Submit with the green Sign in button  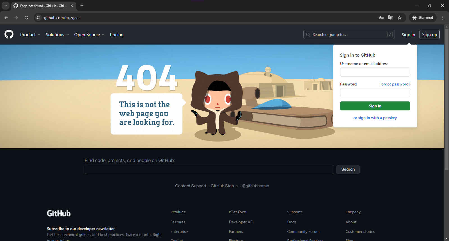[375, 106]
